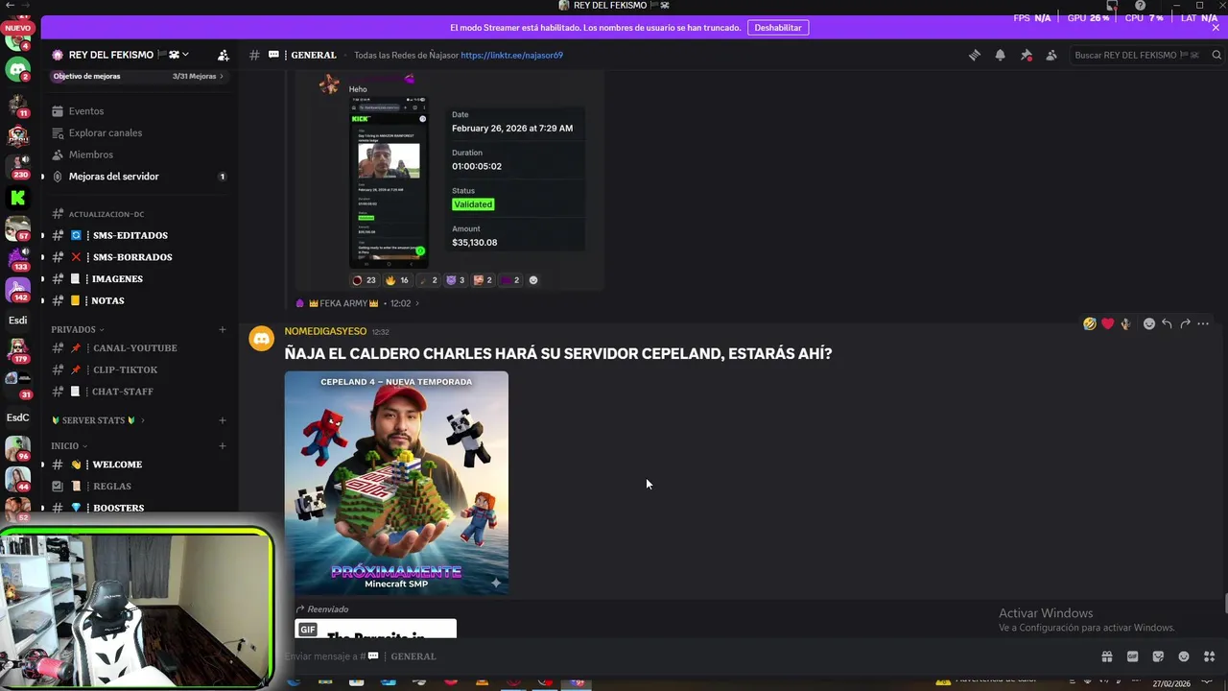
Task: Open the forwarded Kick payout screenshot
Action: point(389,183)
